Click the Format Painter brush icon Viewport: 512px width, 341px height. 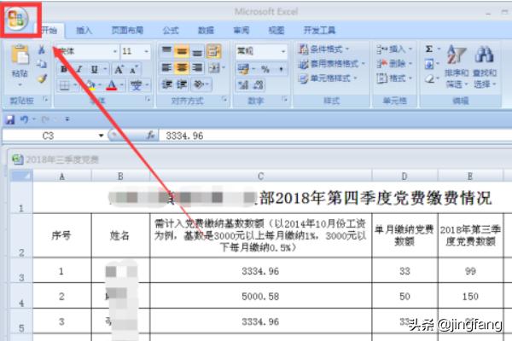[41, 78]
